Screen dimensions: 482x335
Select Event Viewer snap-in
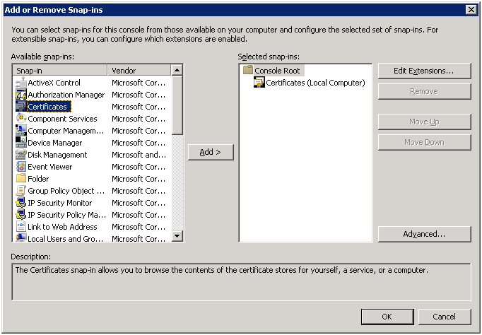(49, 167)
